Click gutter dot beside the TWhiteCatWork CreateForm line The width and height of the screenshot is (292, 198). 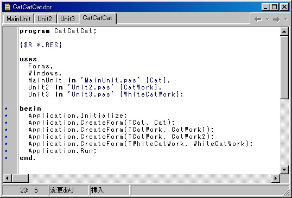(6, 144)
